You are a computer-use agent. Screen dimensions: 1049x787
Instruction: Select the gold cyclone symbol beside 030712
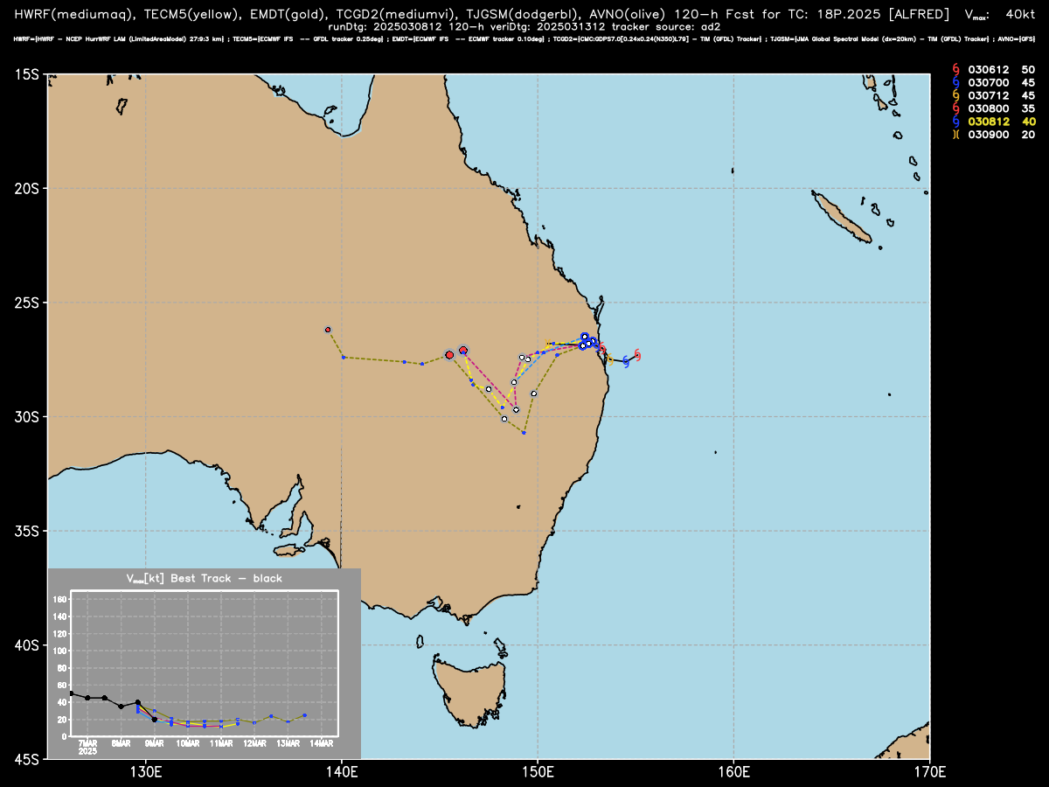(956, 95)
